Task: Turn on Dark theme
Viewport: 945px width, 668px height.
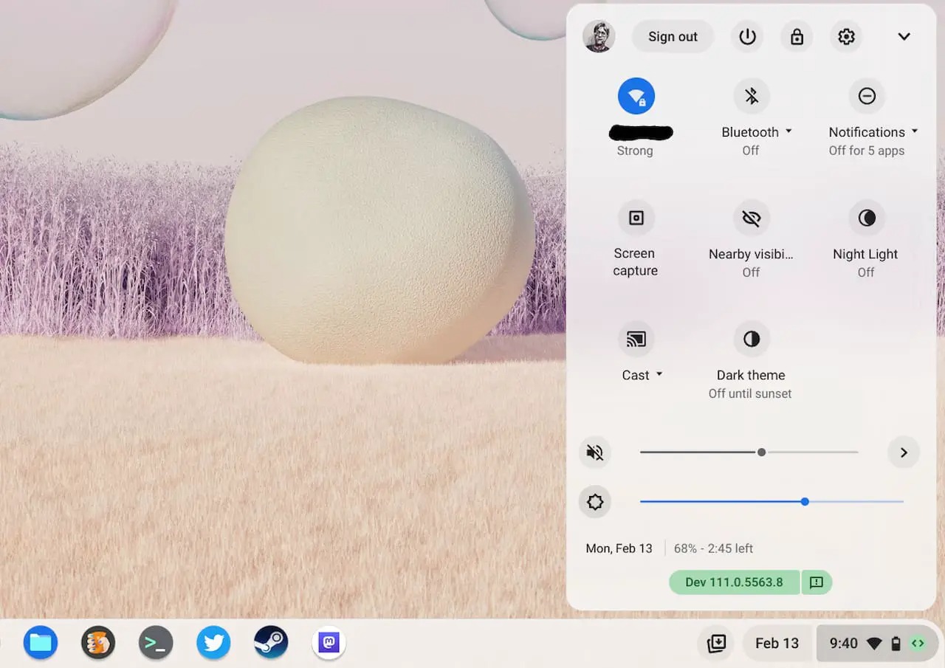Action: 752,339
